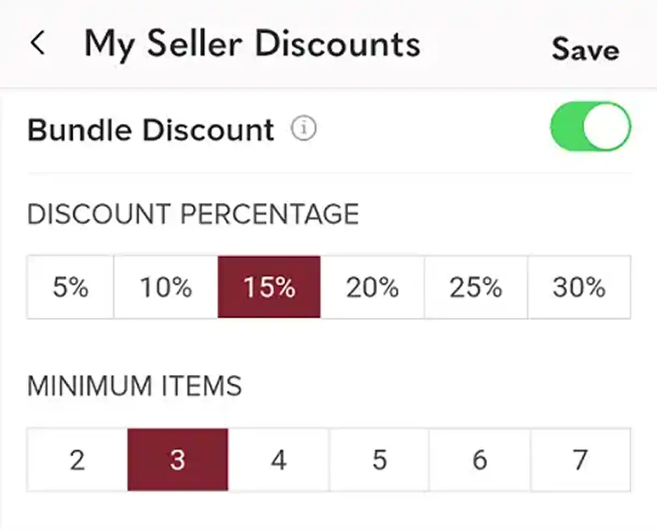Confirm 3 as the minimum items

point(177,459)
